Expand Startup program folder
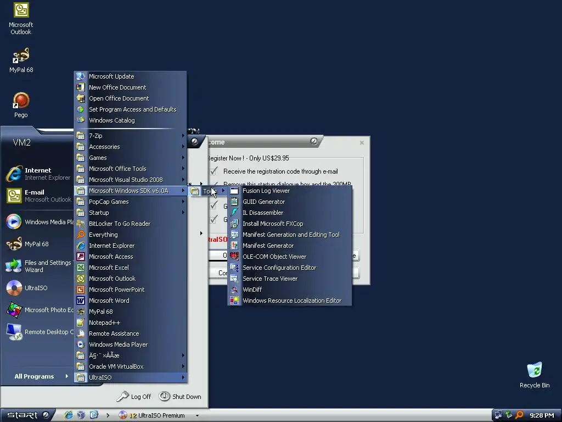The height and width of the screenshot is (422, 562). pos(131,213)
